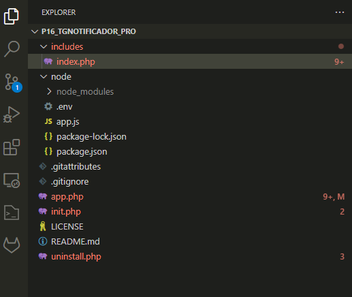Collapse the includes folder

pos(190,46)
